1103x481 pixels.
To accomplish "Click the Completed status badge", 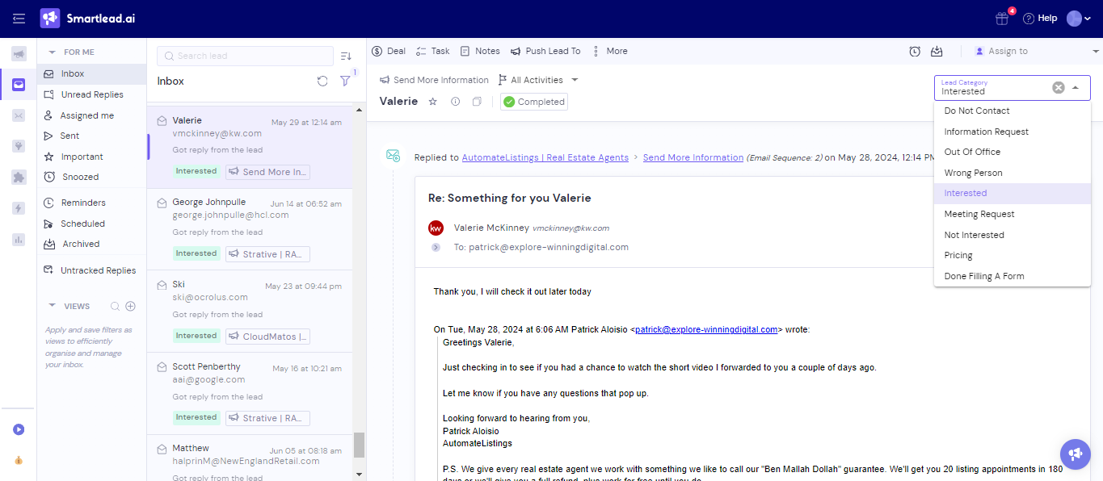I will 534,102.
